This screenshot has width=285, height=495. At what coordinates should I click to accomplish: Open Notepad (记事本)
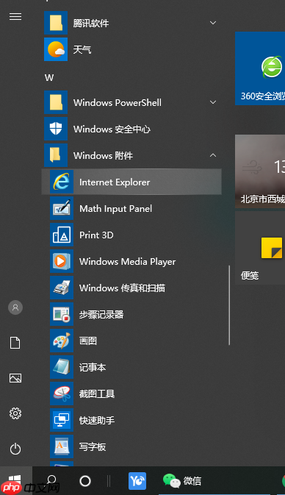[131, 368]
